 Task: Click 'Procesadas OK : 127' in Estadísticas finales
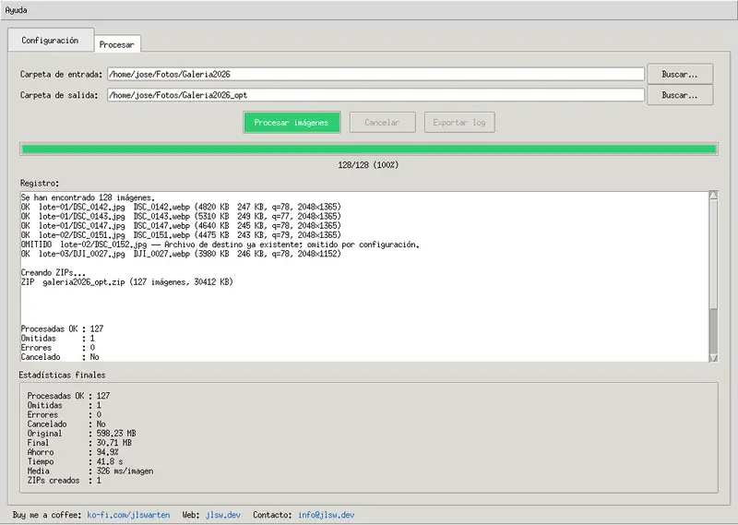coord(68,396)
